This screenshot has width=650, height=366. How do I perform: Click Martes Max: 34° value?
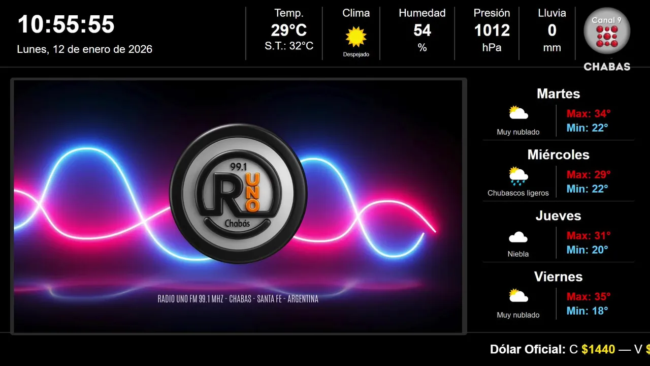(589, 113)
